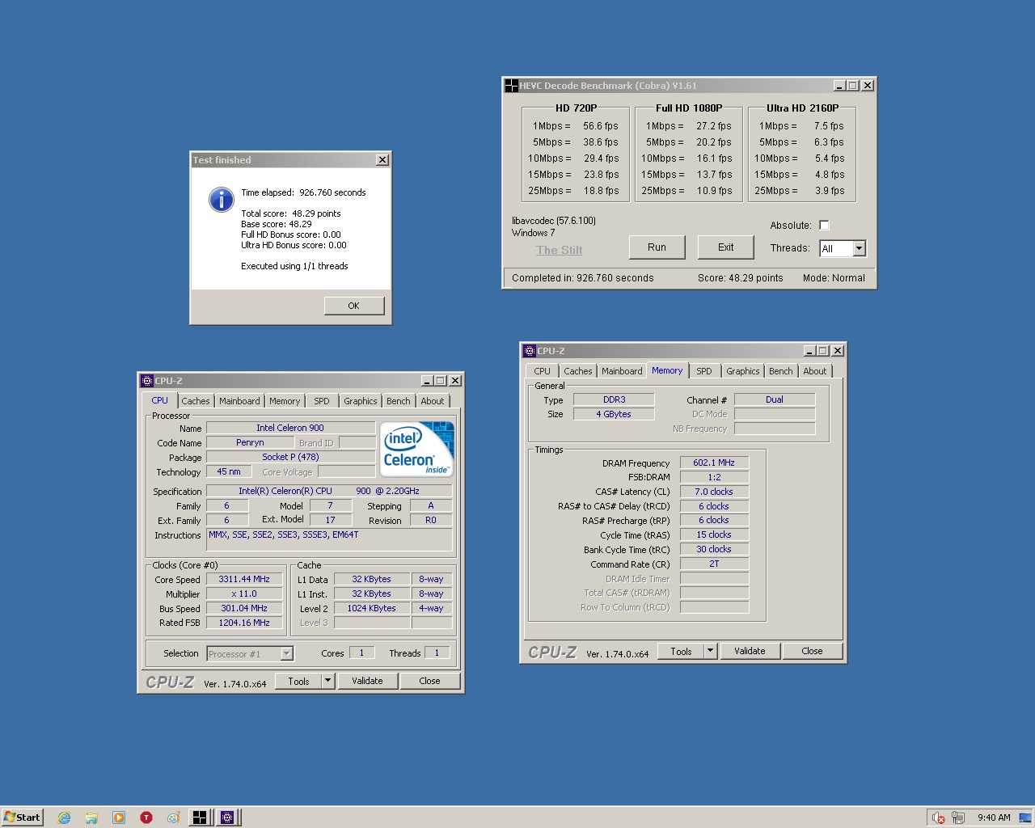The width and height of the screenshot is (1035, 828).
Task: Click the Score: 48.29 points status text
Action: tap(741, 278)
